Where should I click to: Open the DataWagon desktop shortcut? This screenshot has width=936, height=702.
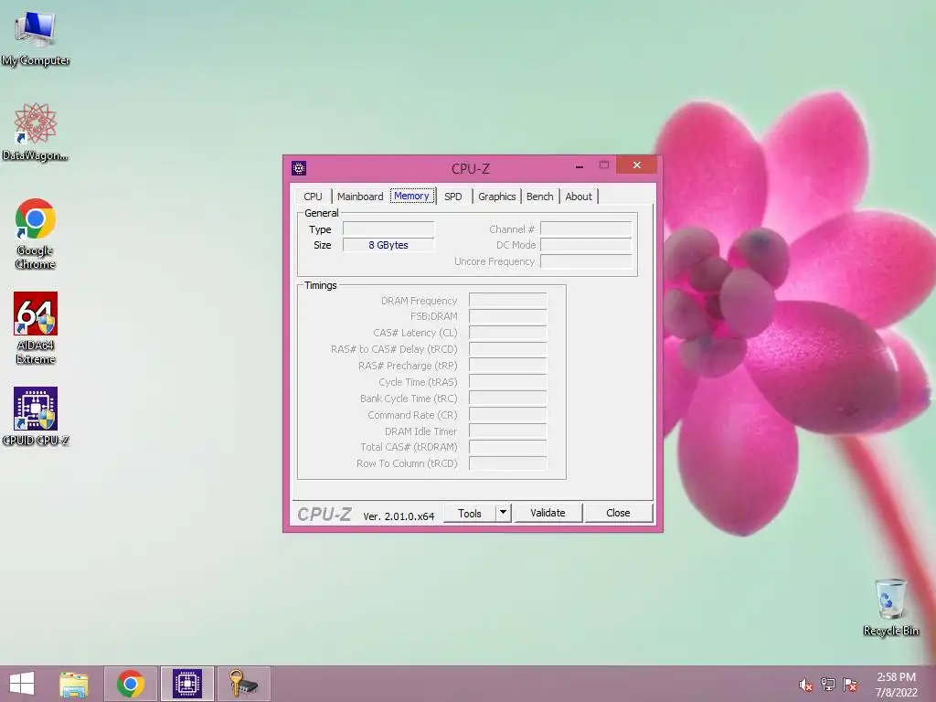pyautogui.click(x=36, y=132)
